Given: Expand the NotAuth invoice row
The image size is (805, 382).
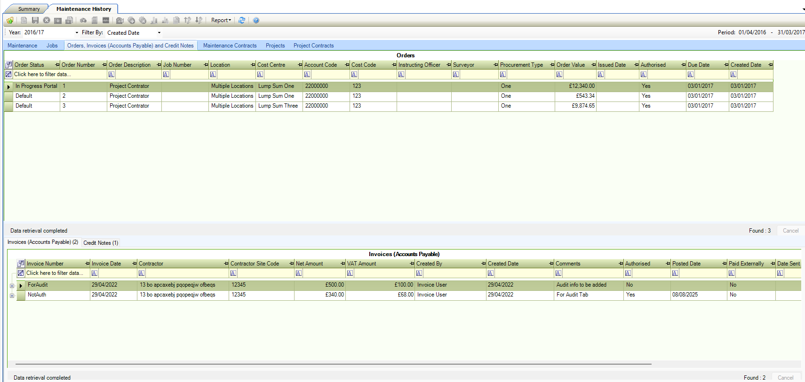Looking at the screenshot, I should pos(12,296).
